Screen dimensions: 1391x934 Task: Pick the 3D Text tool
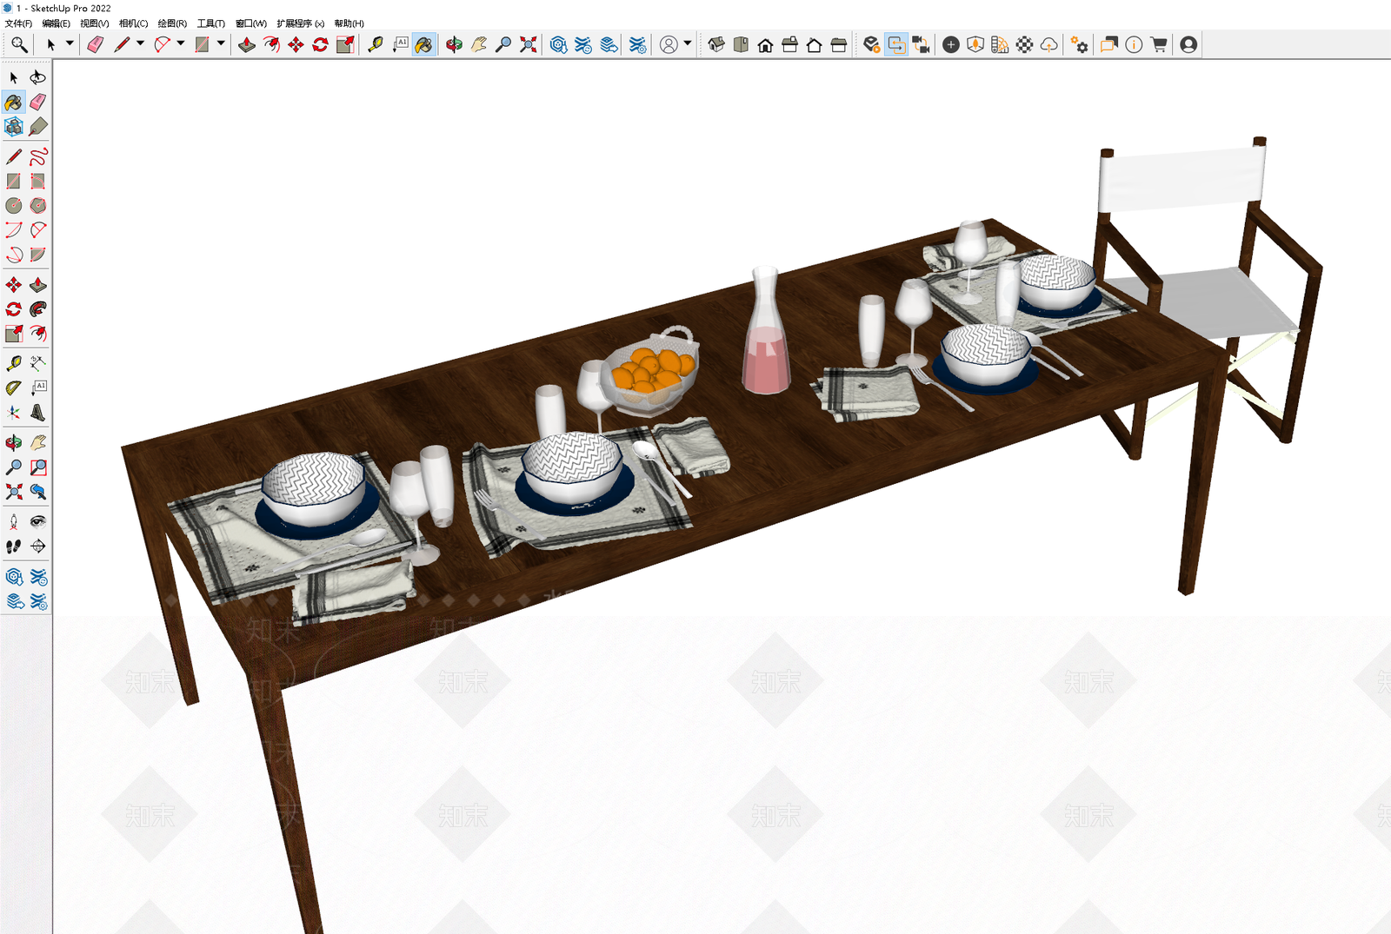click(x=38, y=413)
